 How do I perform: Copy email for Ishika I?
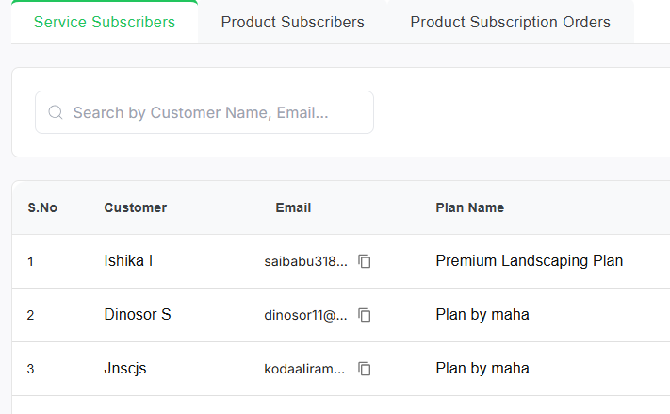(x=365, y=261)
